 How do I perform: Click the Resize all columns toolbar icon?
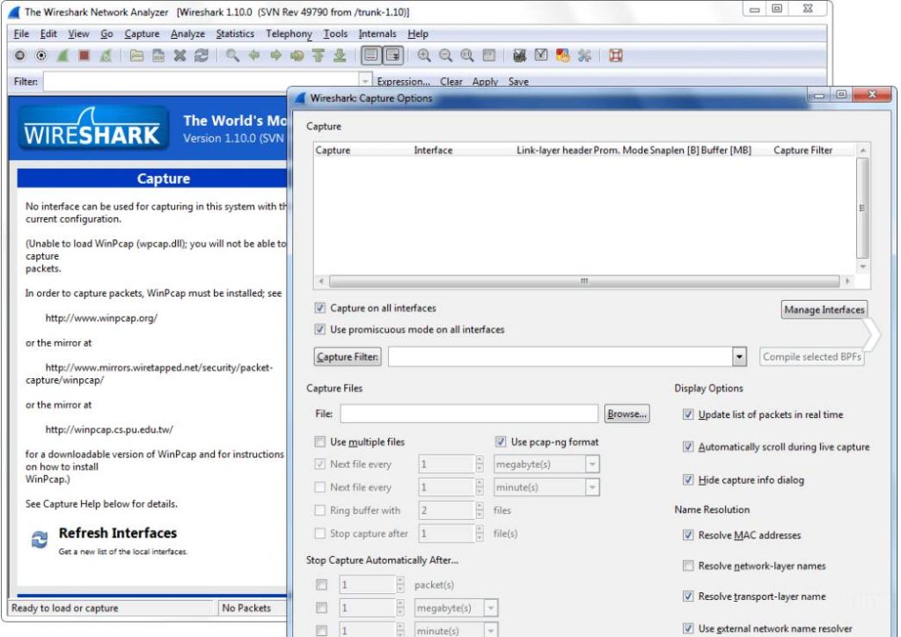(x=489, y=55)
